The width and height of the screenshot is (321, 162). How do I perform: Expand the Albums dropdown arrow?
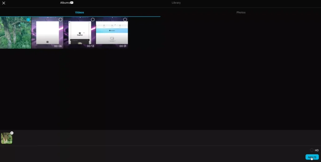[x=72, y=3]
